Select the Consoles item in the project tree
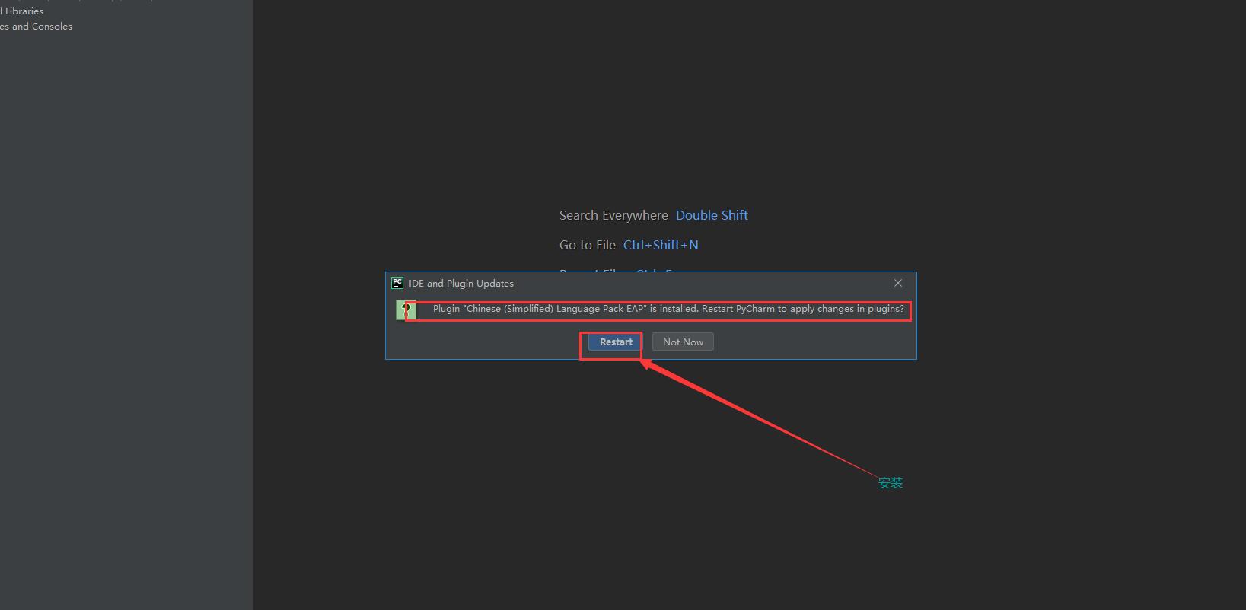The height and width of the screenshot is (610, 1246). 36,27
